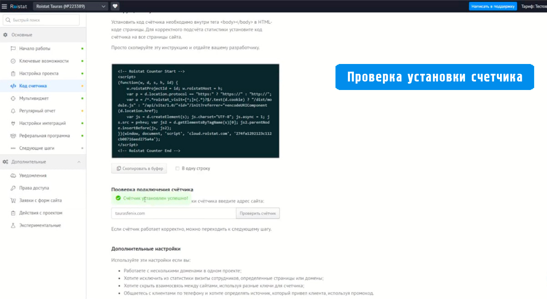Click the Тариф label in top bar

click(533, 6)
